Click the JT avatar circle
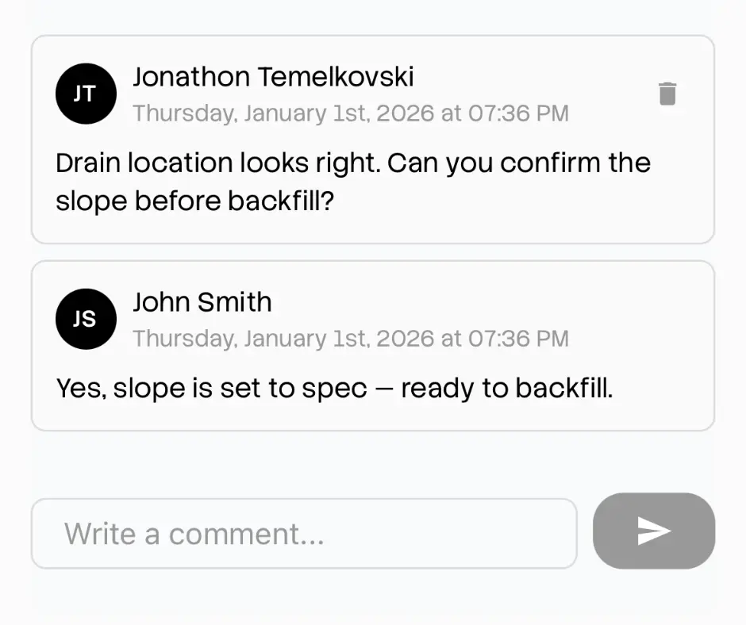 click(86, 94)
